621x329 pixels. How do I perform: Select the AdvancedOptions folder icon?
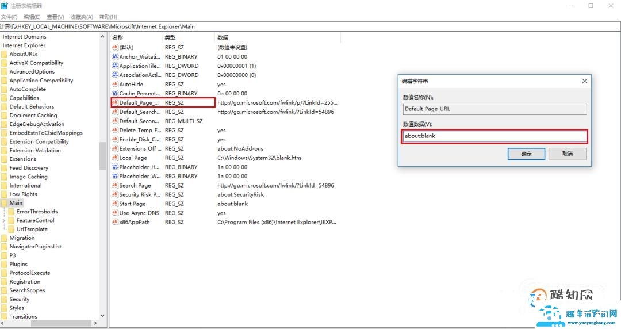tap(5, 72)
